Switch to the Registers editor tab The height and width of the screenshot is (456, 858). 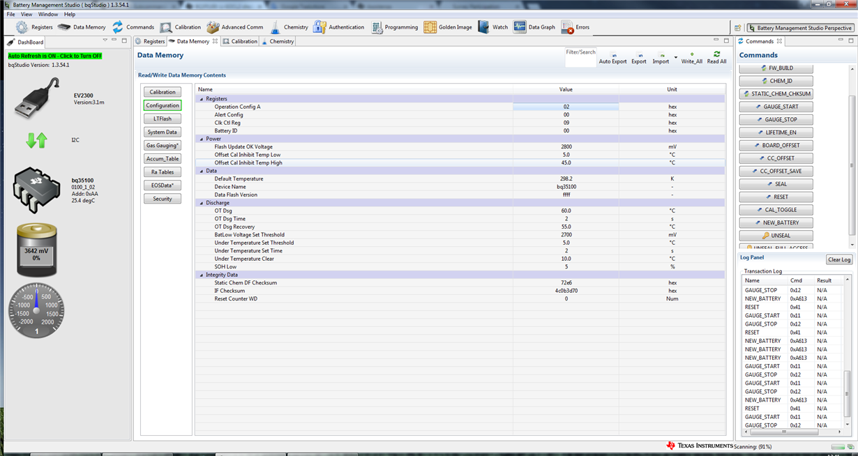tap(150, 41)
